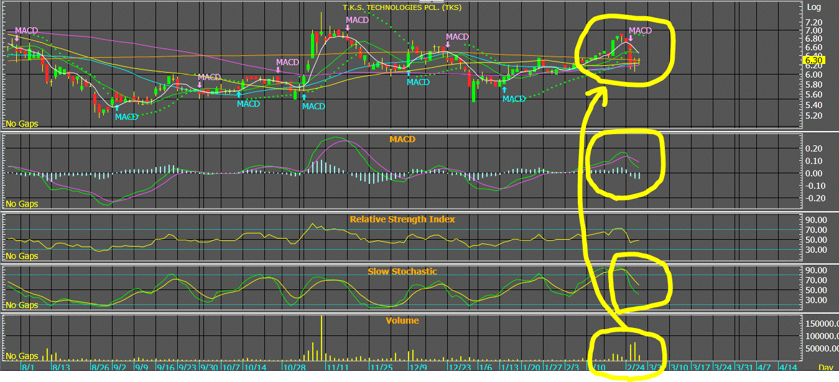The image size is (839, 382).
Task: Click the 0.20 MACD axis value
Action: [x=814, y=149]
